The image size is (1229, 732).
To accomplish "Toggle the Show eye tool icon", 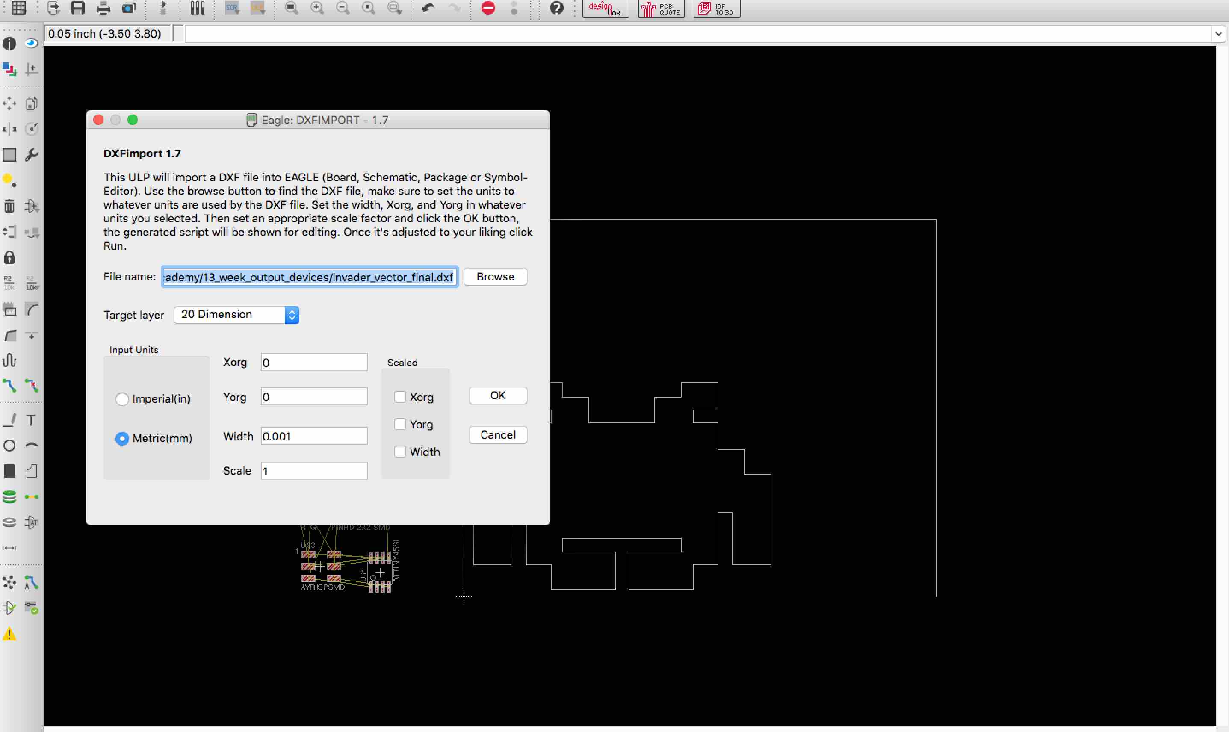I will pos(32,44).
